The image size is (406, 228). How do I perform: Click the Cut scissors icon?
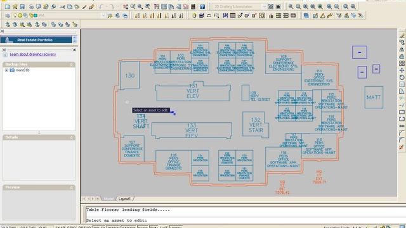coord(62,6)
